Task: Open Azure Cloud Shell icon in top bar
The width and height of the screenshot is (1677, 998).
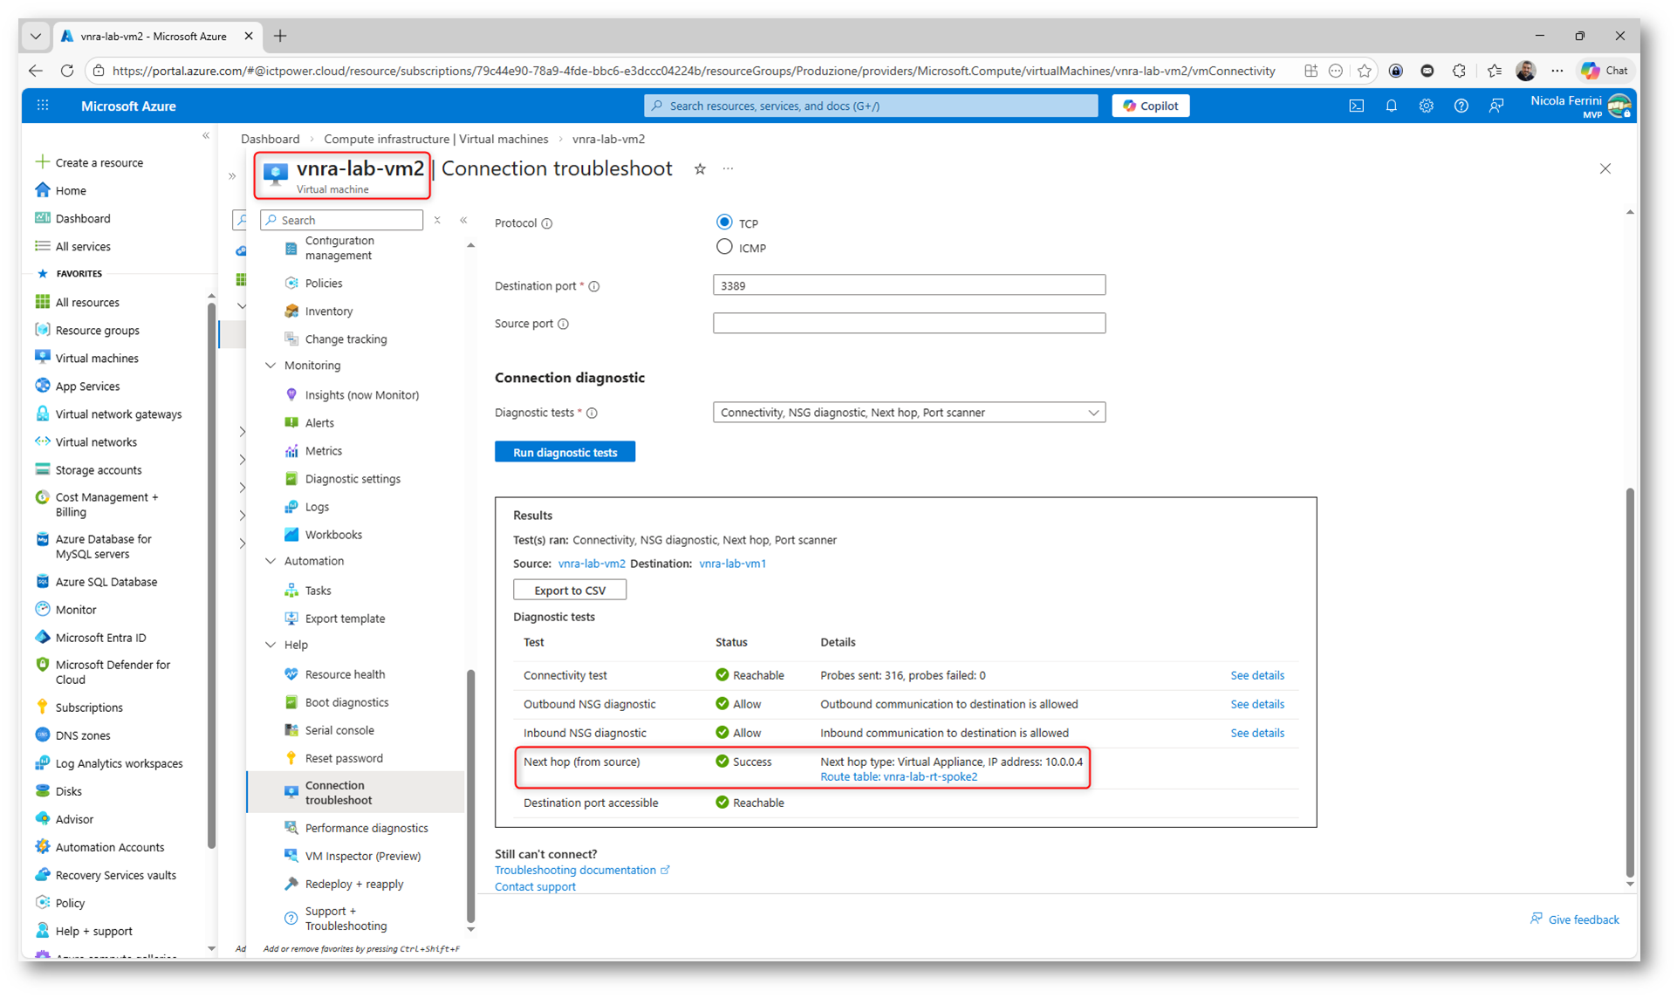Action: [x=1356, y=106]
